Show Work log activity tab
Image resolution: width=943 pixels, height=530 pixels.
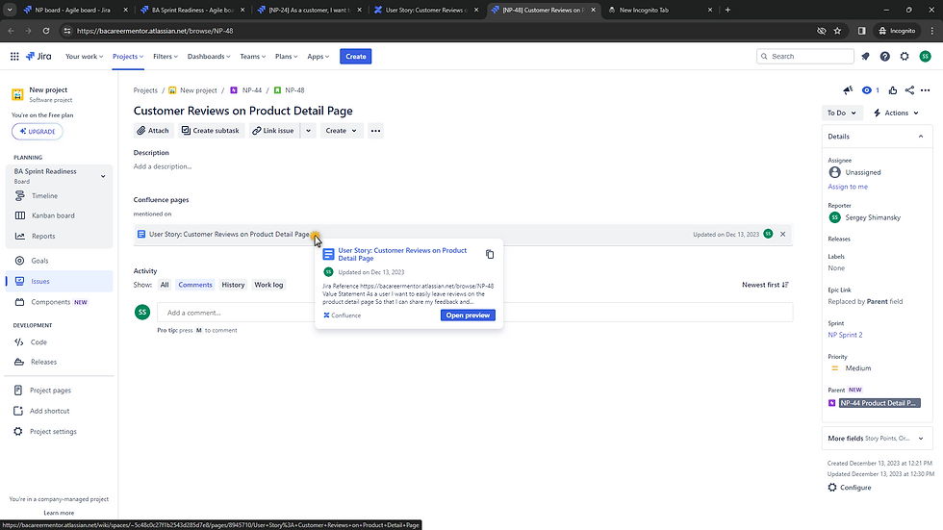268,285
